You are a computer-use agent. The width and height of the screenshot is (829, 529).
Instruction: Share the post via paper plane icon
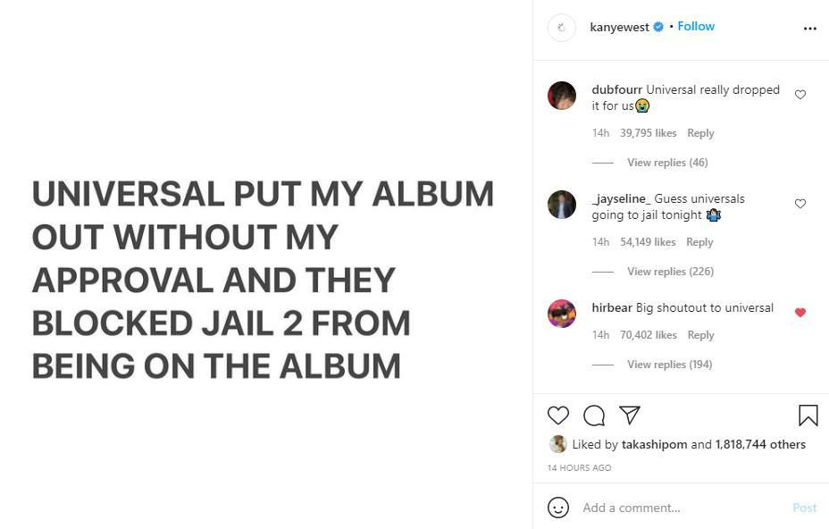(x=630, y=416)
